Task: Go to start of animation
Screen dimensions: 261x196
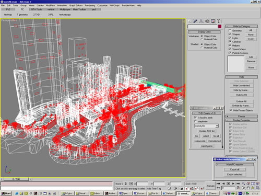Action: (218, 183)
